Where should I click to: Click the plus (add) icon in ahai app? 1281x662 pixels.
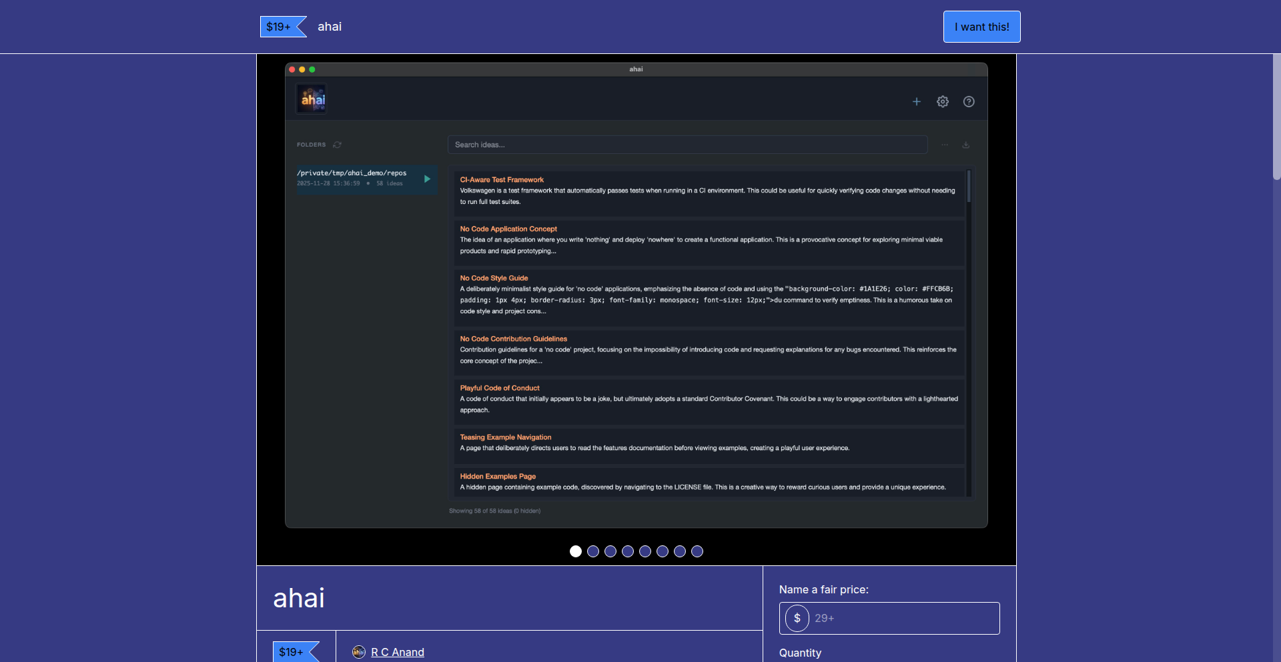pyautogui.click(x=917, y=101)
